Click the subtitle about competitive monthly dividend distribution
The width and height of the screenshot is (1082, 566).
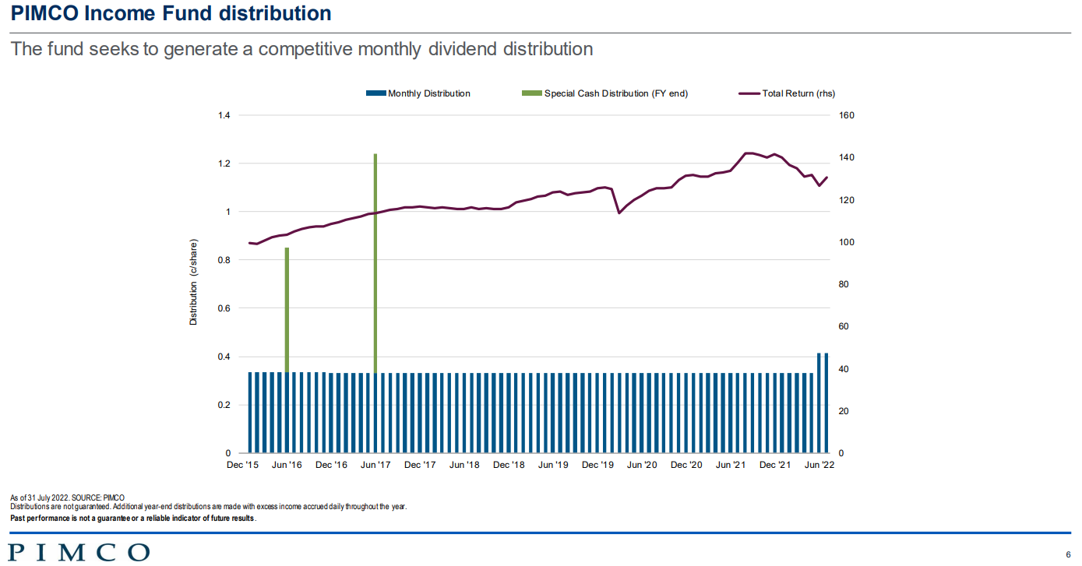click(x=301, y=49)
